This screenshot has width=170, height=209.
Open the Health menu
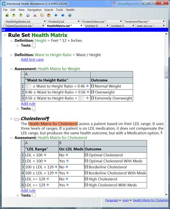(x=70, y=10)
